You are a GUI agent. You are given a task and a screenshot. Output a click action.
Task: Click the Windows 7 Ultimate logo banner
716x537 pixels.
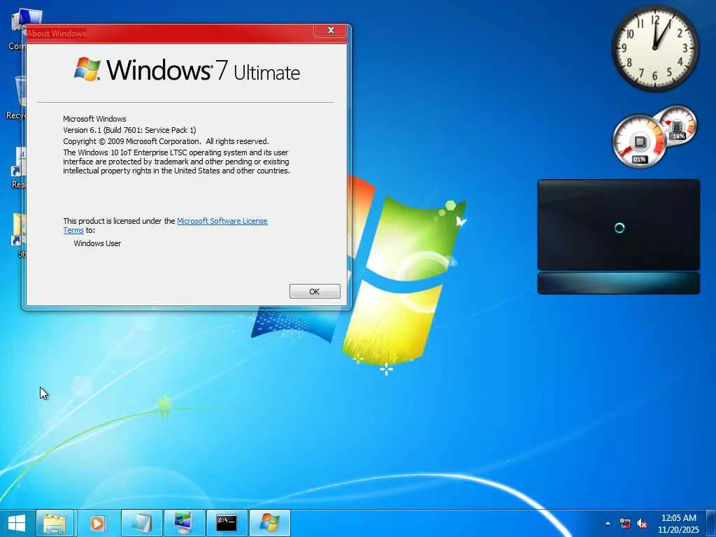pos(187,70)
